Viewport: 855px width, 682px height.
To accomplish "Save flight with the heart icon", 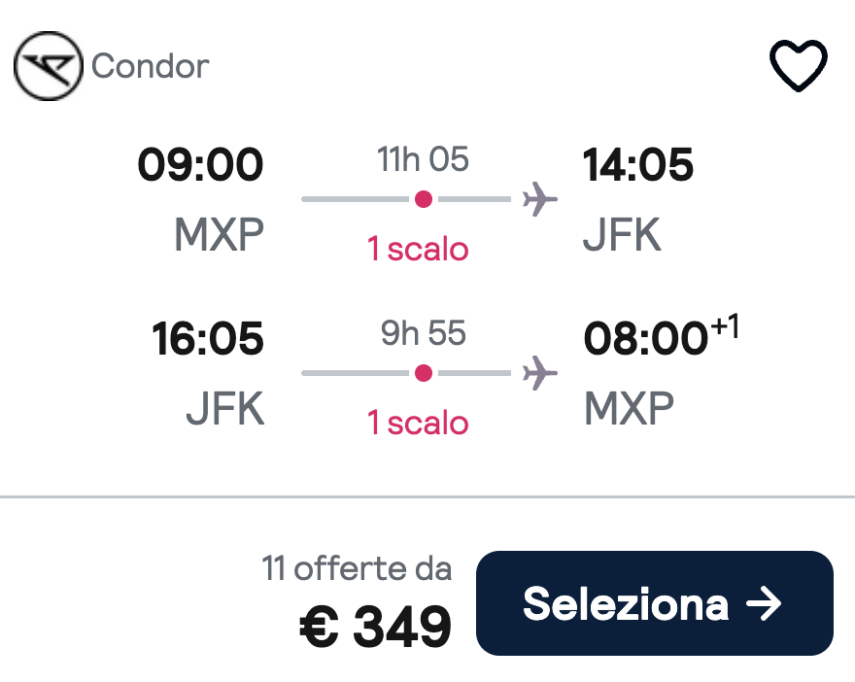I will [799, 65].
